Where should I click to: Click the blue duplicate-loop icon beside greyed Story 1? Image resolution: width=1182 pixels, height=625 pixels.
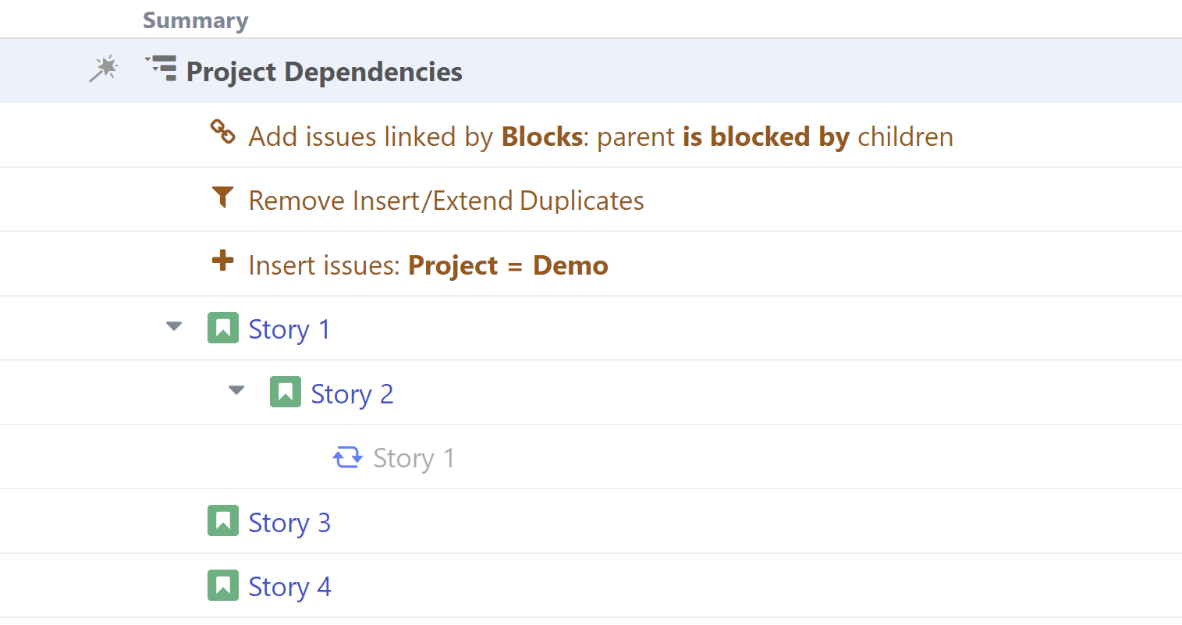pos(349,457)
